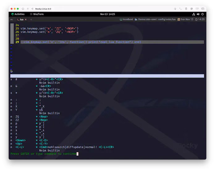Click the Sun Nov 13 date status
This screenshot has height=171, width=215.
click(185, 19)
